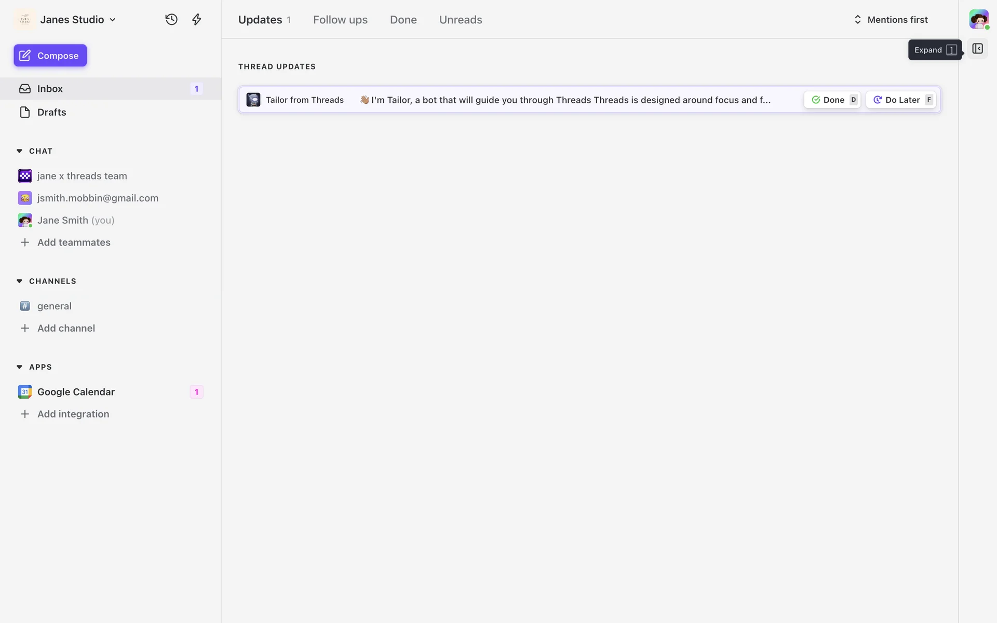Switch to Unreads tab
This screenshot has width=997, height=623.
point(461,20)
